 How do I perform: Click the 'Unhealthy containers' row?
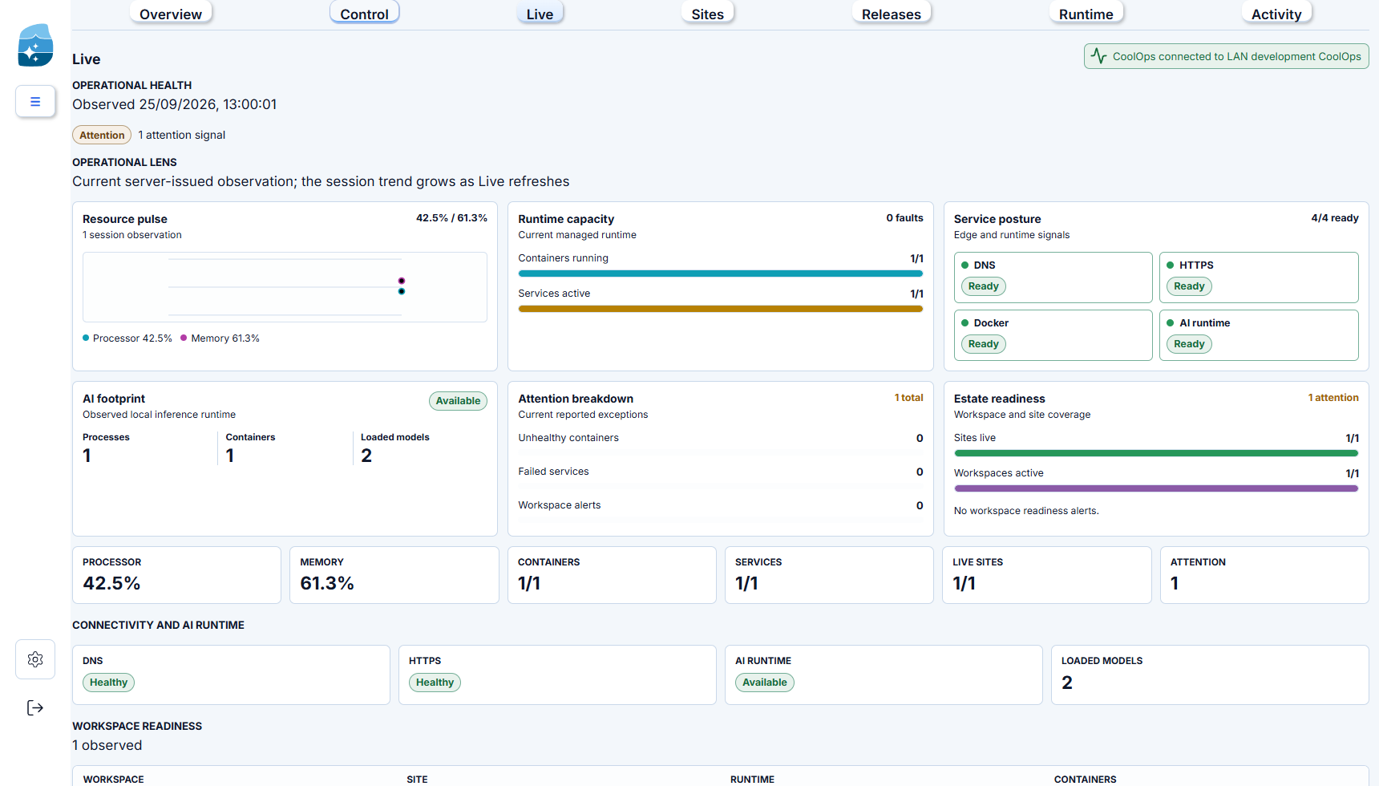[721, 438]
